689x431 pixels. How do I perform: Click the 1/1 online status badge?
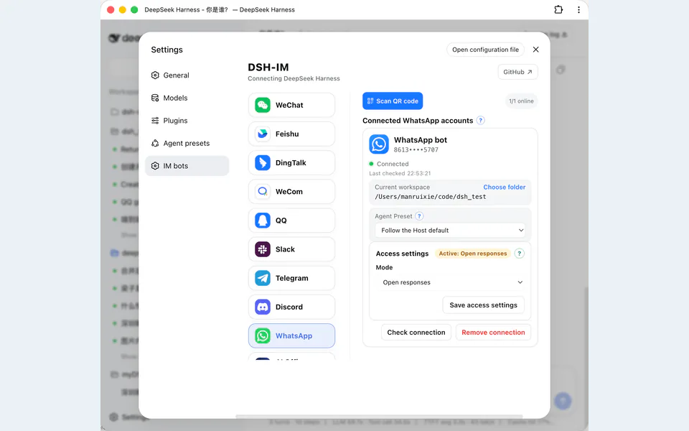pos(521,101)
